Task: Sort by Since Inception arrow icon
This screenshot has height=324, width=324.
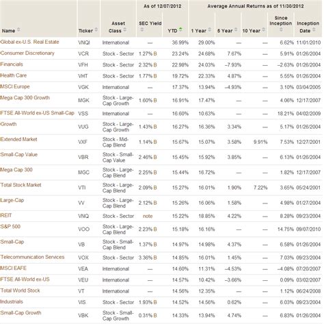Action: point(281,29)
